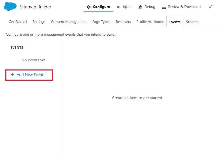219x159 pixels.
Task: Click the 'Configure one or more engagement events' description
Action: pos(60,34)
